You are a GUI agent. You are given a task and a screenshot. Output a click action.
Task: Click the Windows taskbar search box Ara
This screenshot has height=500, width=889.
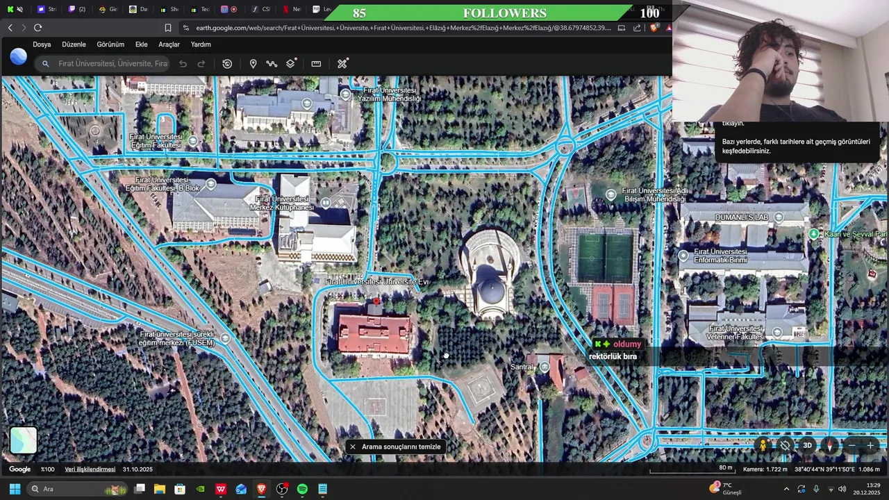[78, 489]
